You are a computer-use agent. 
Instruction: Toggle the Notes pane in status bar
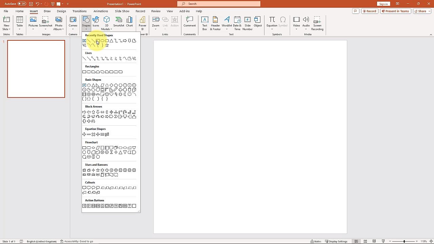tap(316, 241)
